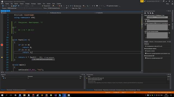Switch to the Сводка diagnostics tab
The image size is (174, 97).
click(146, 42)
